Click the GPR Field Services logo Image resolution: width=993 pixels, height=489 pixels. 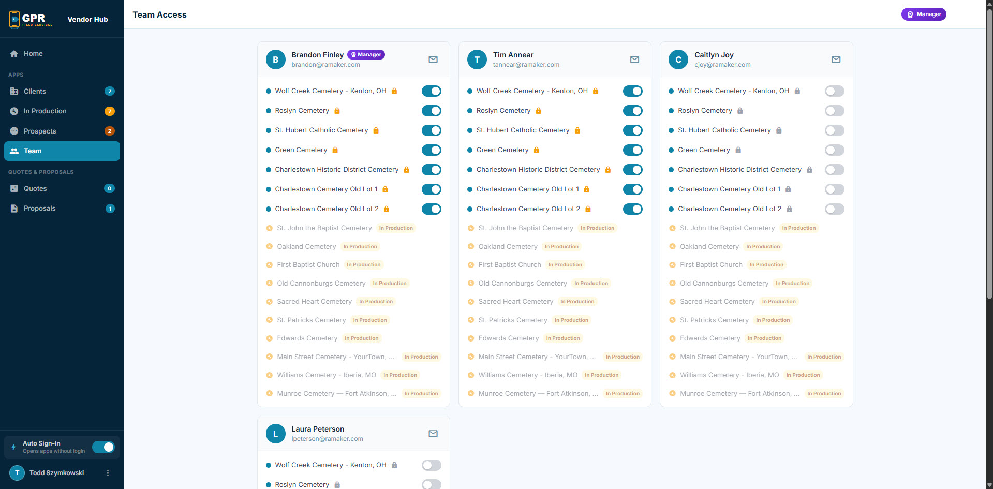tap(31, 19)
